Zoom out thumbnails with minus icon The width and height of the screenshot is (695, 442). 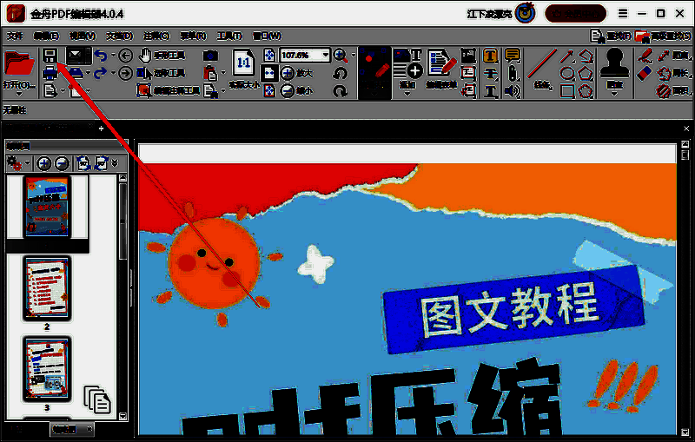pyautogui.click(x=62, y=163)
